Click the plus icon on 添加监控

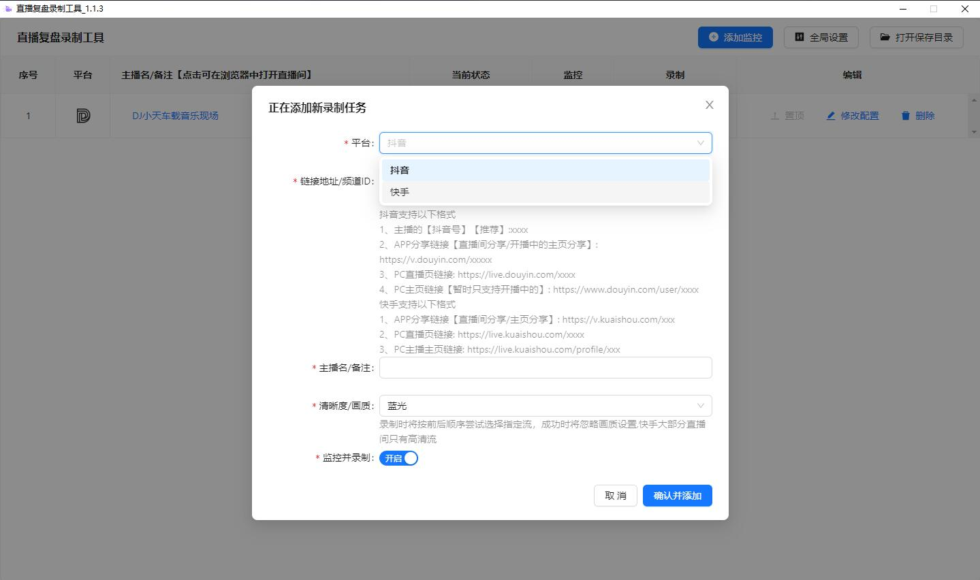click(713, 37)
